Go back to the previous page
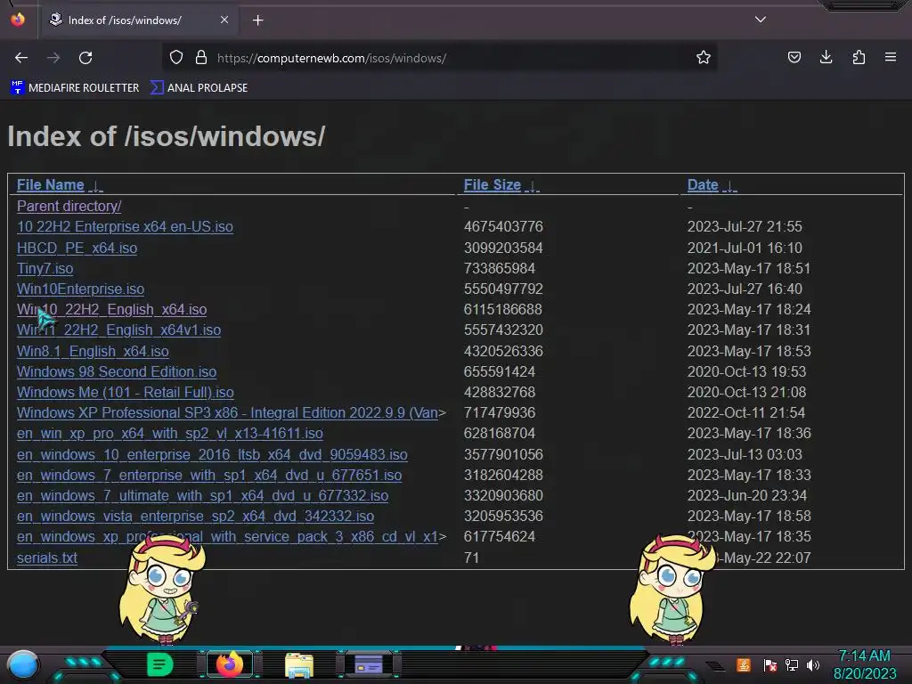This screenshot has height=684, width=912. click(x=21, y=58)
